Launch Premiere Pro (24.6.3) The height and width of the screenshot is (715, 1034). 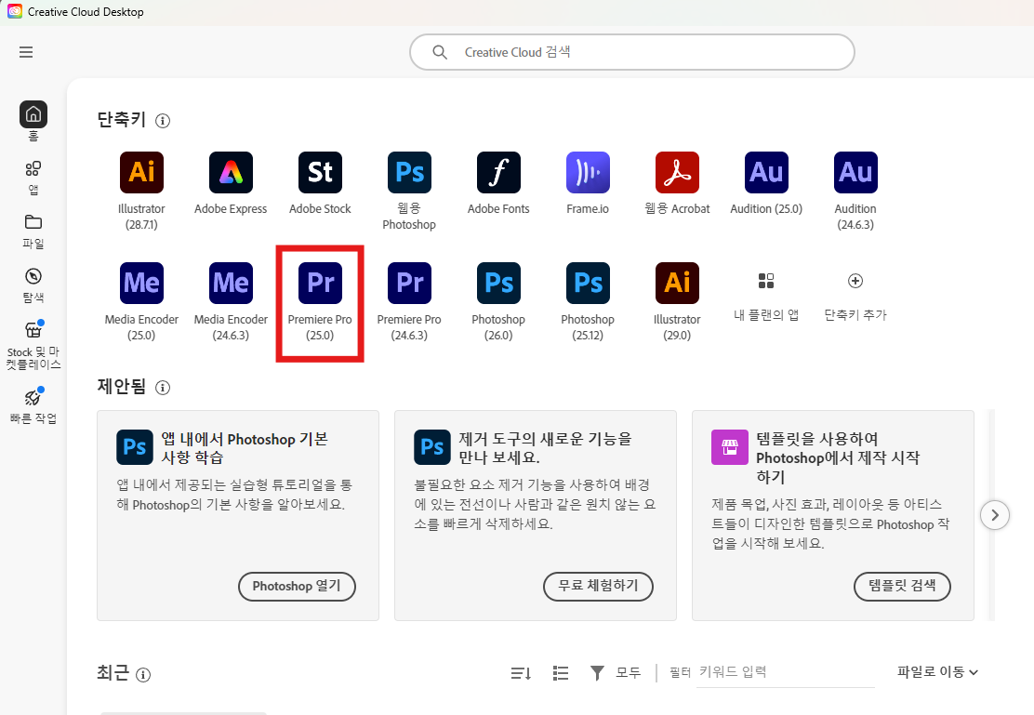409,283
